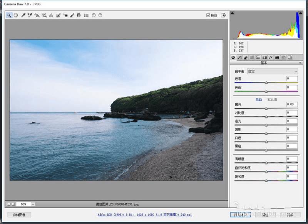Select the Red Eye Removal tool
This screenshot has width=308, height=224.
pyautogui.click(x=65, y=15)
